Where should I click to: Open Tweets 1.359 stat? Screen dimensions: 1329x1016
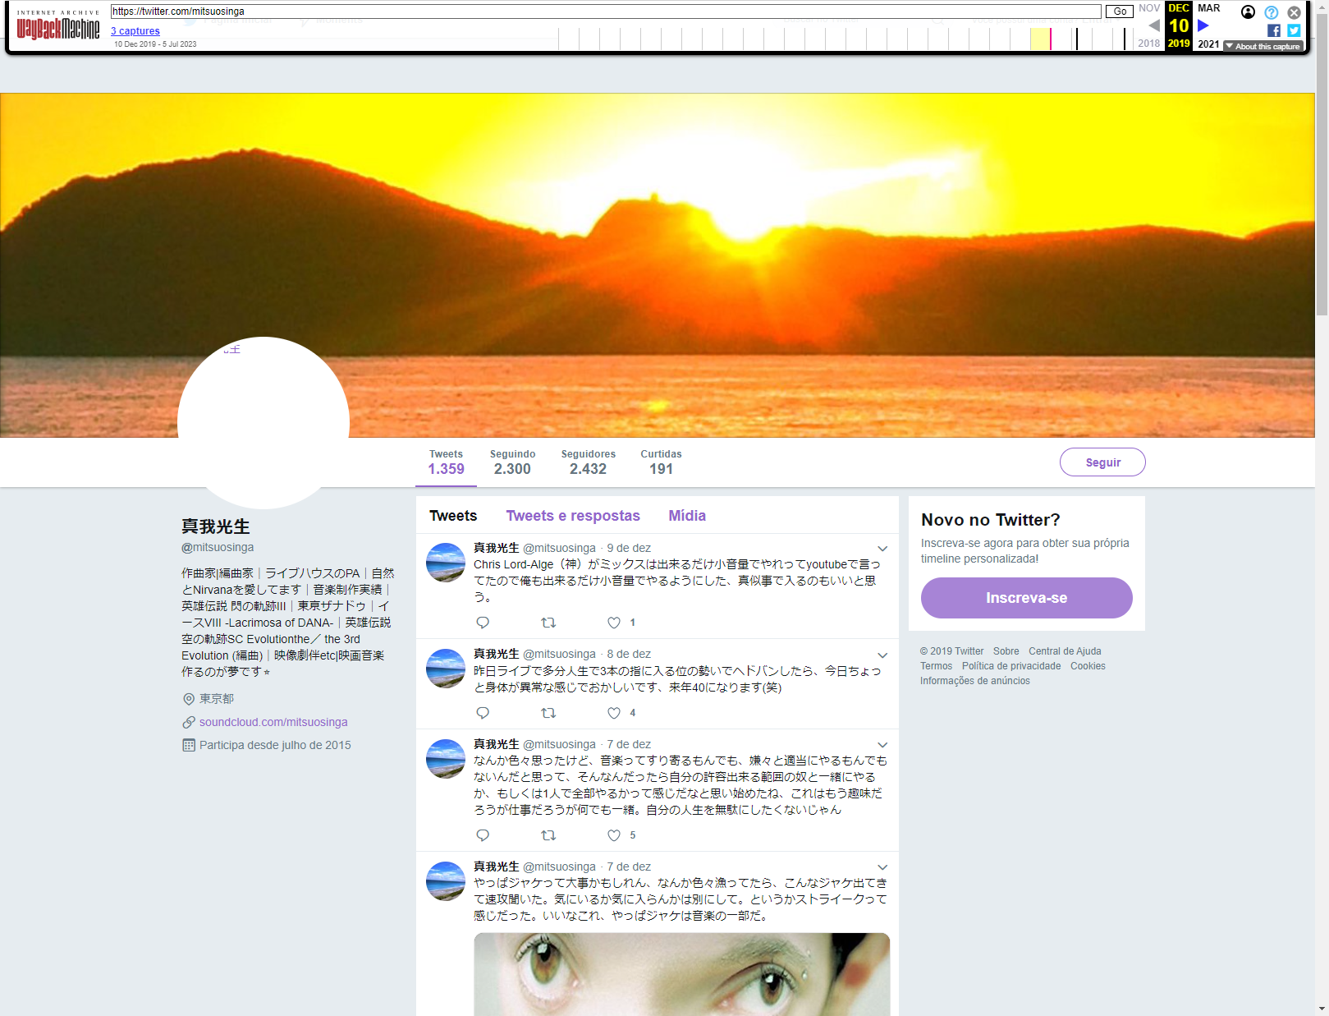pos(446,462)
